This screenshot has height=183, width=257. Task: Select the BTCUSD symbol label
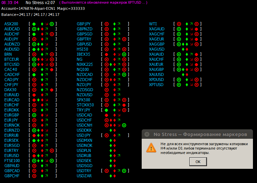(x=12, y=64)
